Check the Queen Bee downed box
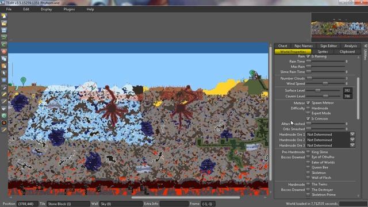The width and height of the screenshot is (368, 207). pos(308,167)
